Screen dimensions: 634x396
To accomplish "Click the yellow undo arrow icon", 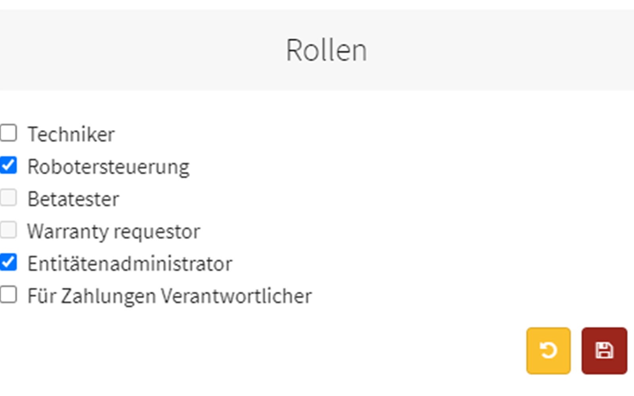I will pyautogui.click(x=548, y=350).
